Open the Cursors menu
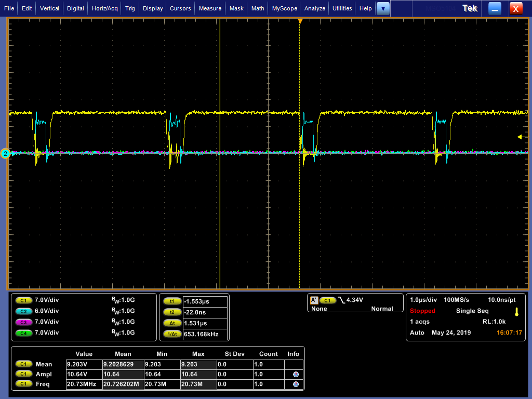 pos(181,8)
